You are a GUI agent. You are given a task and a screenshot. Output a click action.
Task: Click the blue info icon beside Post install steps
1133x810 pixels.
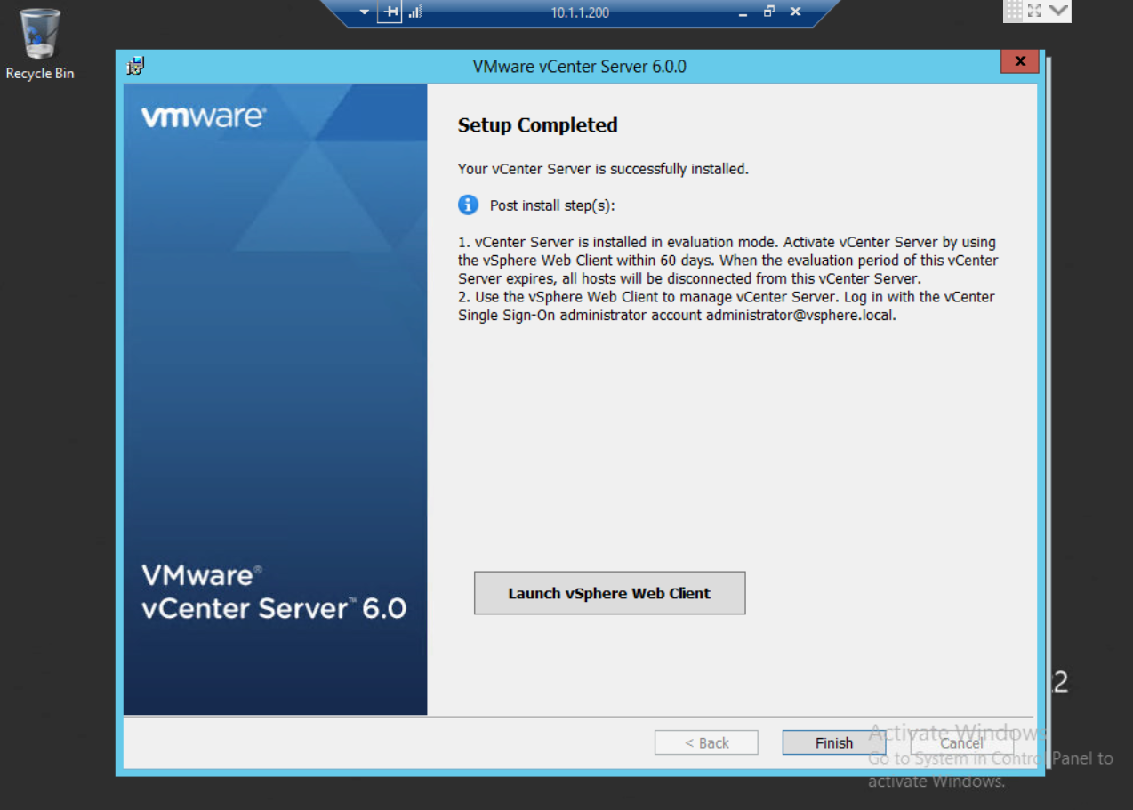(x=468, y=205)
